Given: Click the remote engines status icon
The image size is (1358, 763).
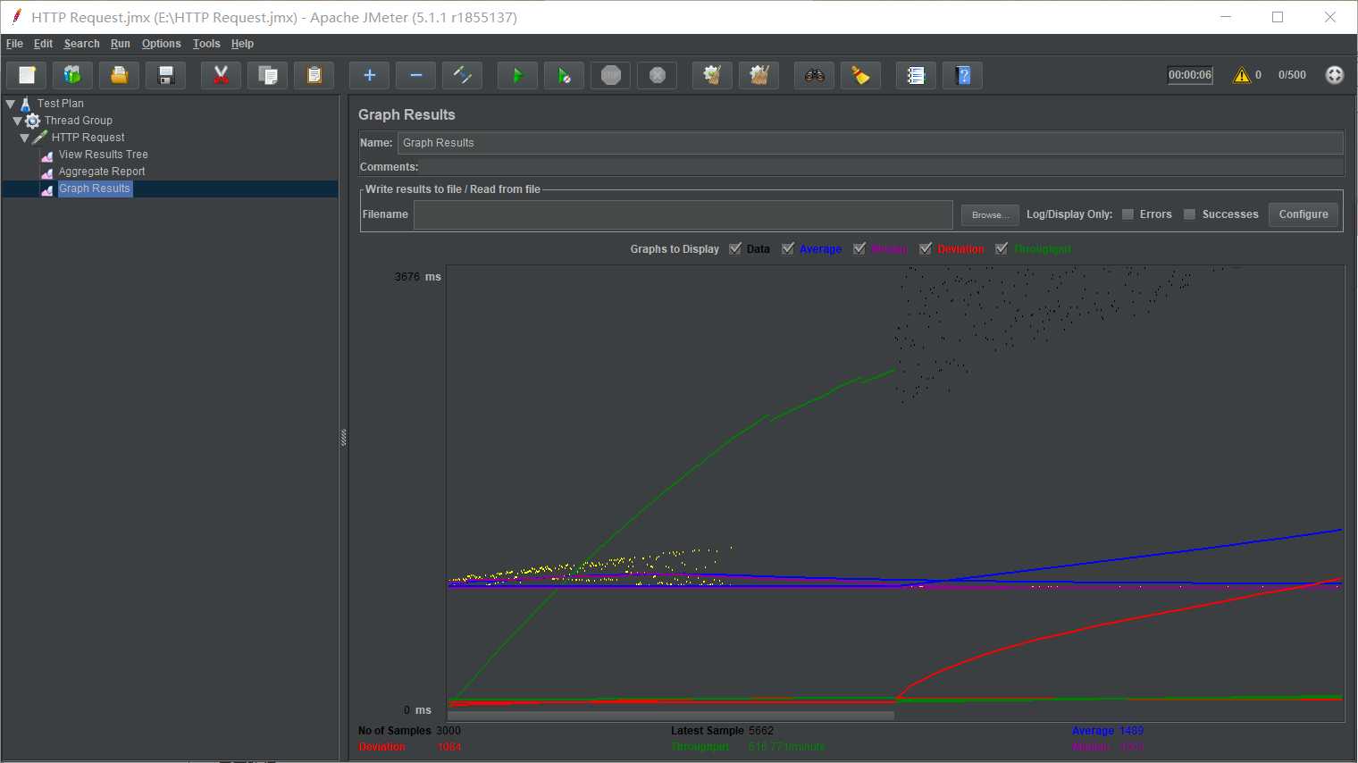Looking at the screenshot, I should point(1335,75).
